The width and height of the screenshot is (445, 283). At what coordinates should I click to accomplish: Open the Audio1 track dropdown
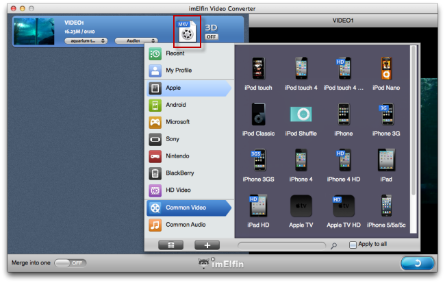(136, 41)
